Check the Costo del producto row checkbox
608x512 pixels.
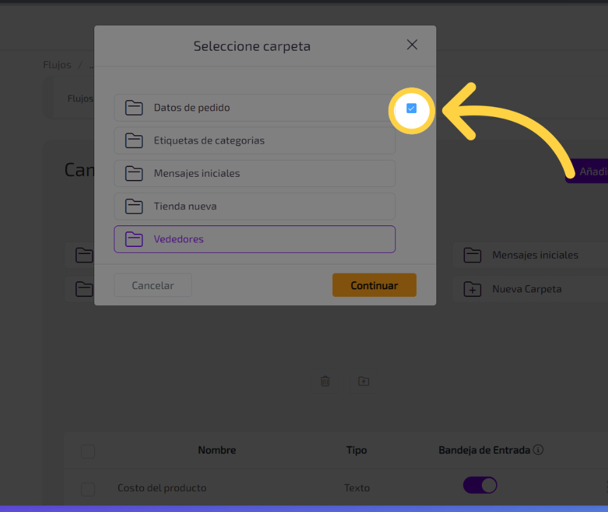(x=88, y=489)
